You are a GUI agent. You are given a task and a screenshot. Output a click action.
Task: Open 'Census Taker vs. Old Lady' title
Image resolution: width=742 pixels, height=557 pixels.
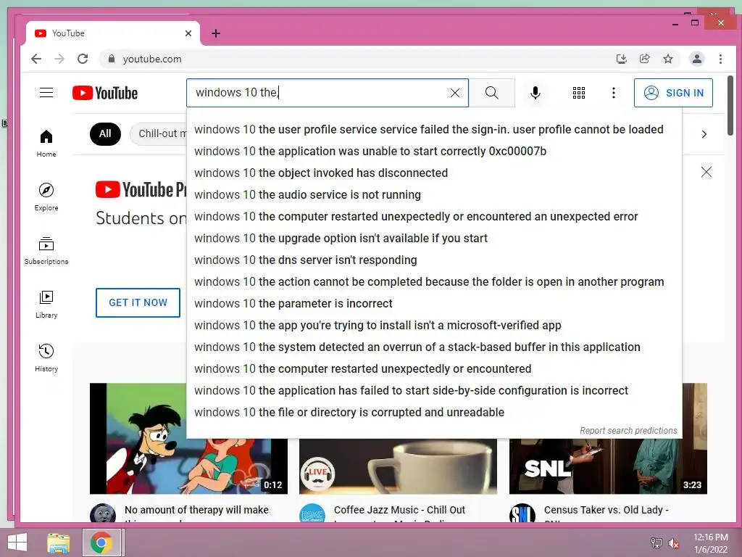pyautogui.click(x=606, y=510)
